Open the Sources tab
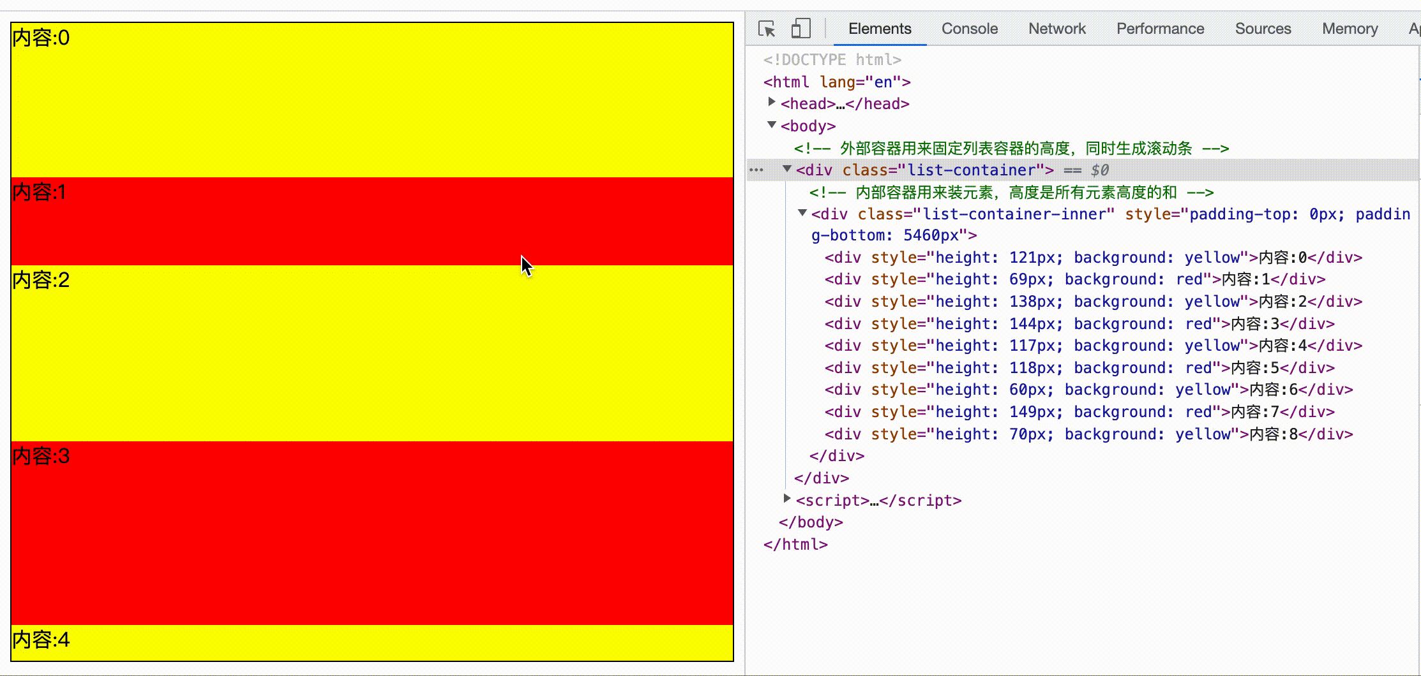Screen dimensions: 1421x676 pos(1263,29)
